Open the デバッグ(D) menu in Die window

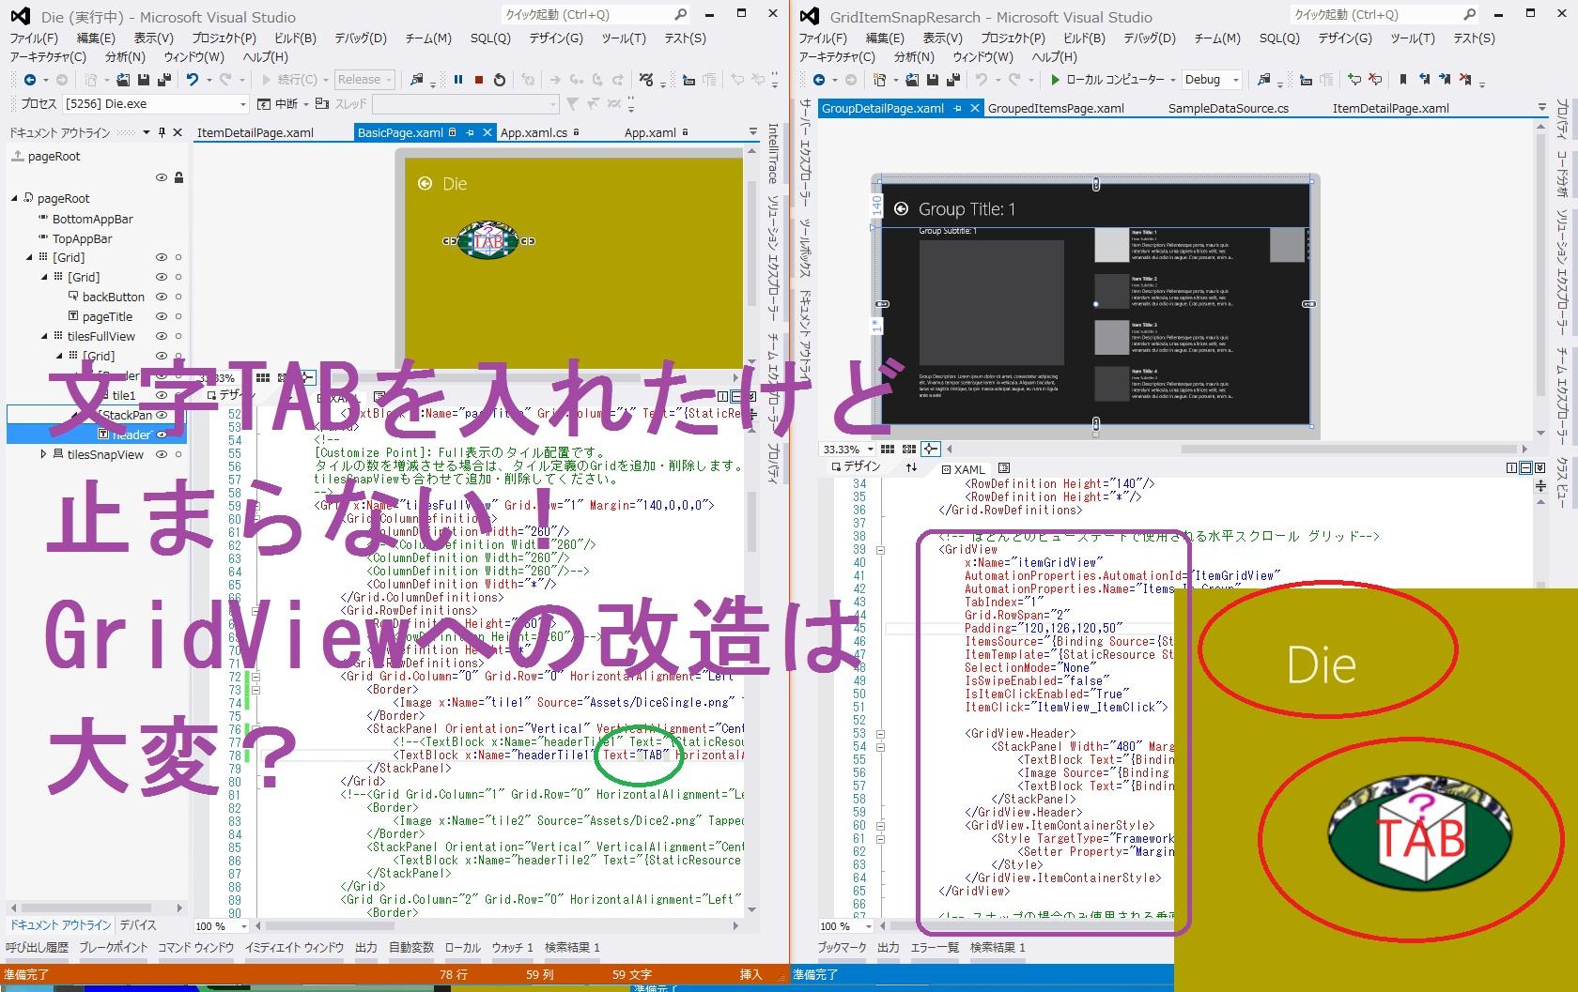click(361, 38)
